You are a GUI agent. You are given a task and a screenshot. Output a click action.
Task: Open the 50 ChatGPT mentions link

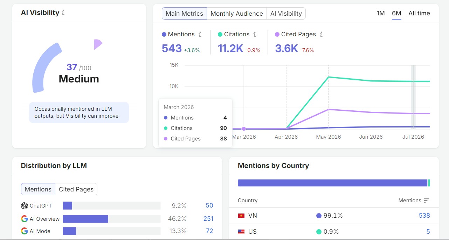(x=209, y=205)
